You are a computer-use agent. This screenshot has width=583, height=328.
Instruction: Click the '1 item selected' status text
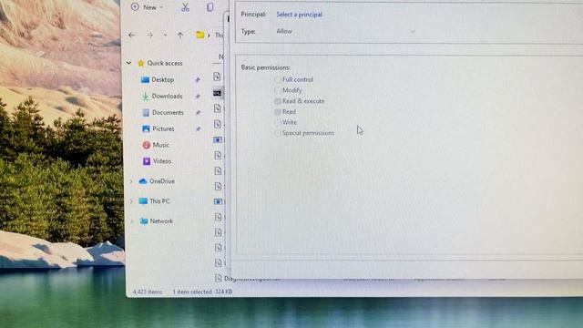point(192,292)
